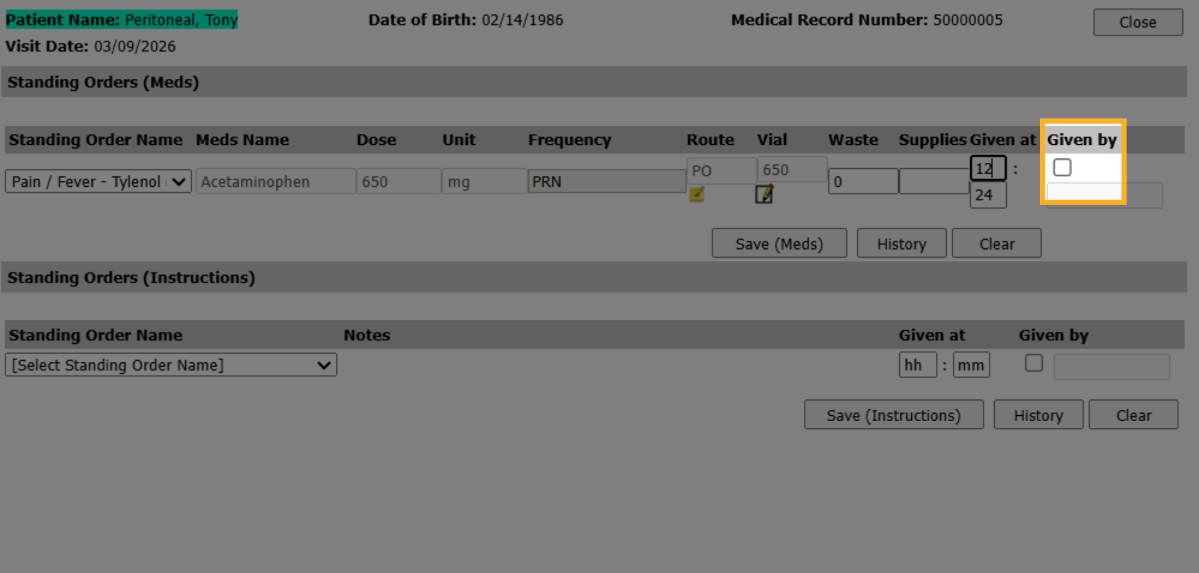The image size is (1199, 573).
Task: Expand the Select Standing Order Name dropdown
Action: pyautogui.click(x=171, y=365)
